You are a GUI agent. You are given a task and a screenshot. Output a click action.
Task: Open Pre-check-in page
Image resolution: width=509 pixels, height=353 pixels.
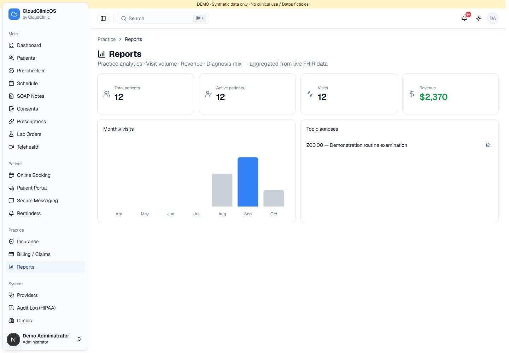[45, 71]
